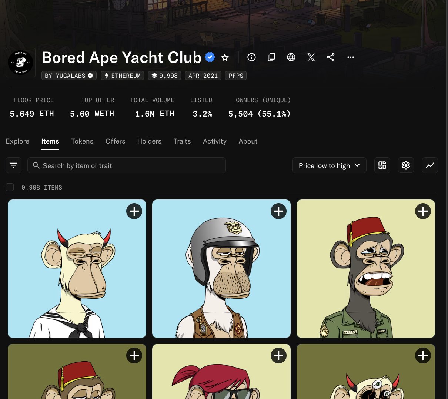
Task: Switch to the Activity tab
Action: point(214,141)
